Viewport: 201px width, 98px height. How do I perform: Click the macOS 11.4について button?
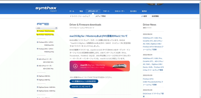coord(81,86)
